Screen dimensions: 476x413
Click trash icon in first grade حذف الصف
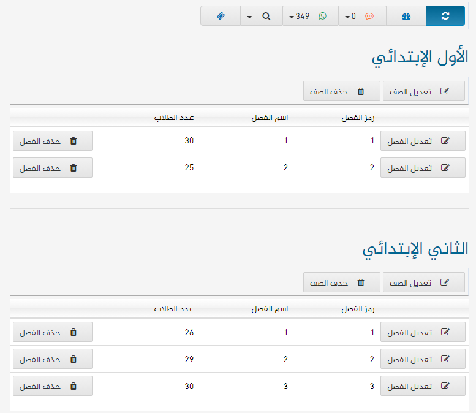tap(361, 91)
